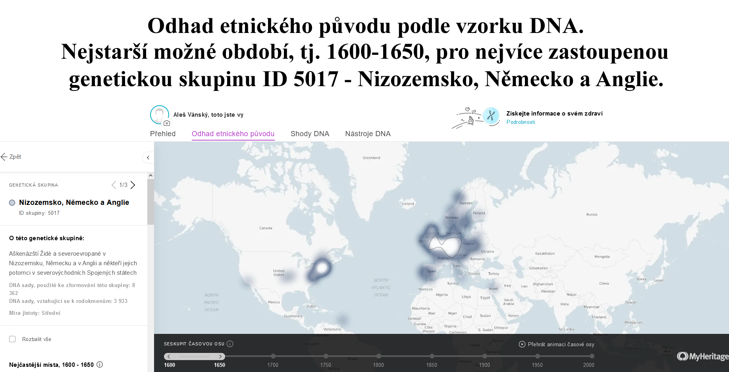Image resolution: width=729 pixels, height=372 pixels.
Task: Click the profile avatar picture
Action: pos(159,114)
